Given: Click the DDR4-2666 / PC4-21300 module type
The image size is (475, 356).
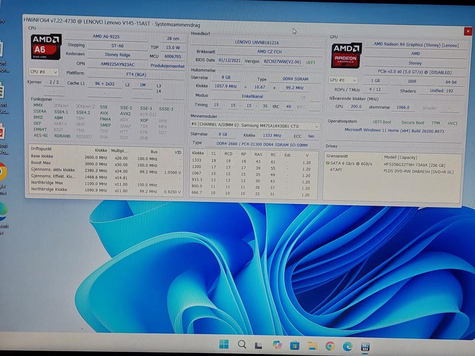Looking at the screenshot, I should coord(262,144).
